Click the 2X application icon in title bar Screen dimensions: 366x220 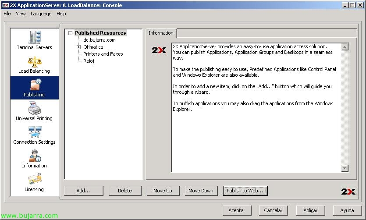(x=5, y=5)
